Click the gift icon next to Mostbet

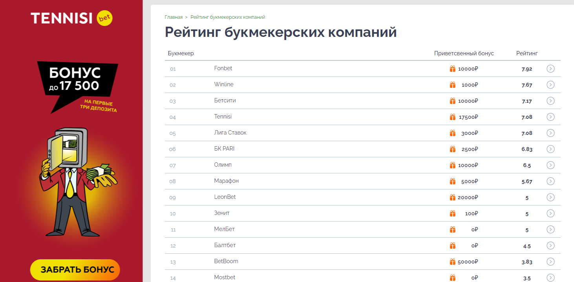pos(453,277)
